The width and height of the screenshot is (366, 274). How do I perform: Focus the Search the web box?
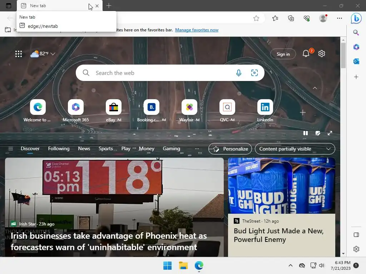click(x=170, y=73)
